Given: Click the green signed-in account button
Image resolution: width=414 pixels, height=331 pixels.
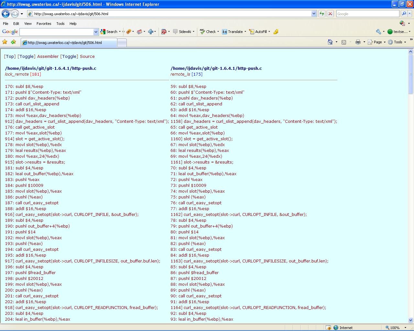Looking at the screenshot, I should click(398, 32).
